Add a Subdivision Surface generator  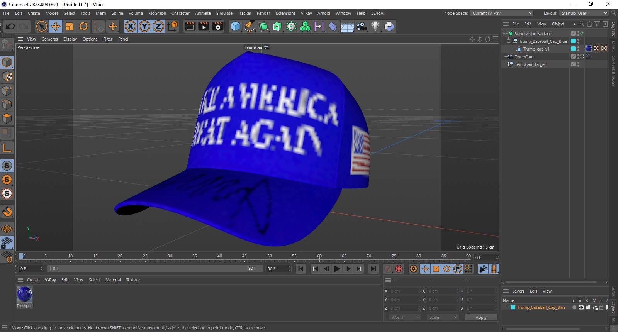tap(263, 26)
